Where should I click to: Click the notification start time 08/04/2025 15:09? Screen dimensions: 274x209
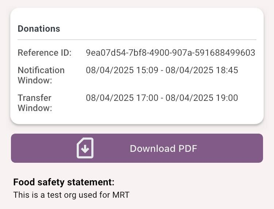pyautogui.click(x=122, y=70)
